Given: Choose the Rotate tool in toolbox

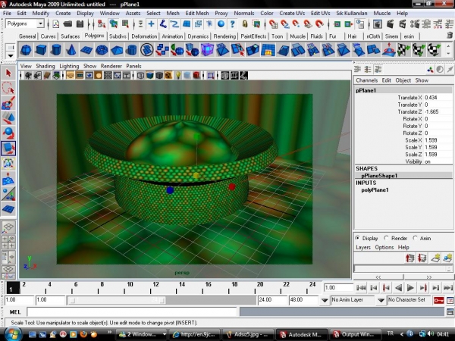Looking at the screenshot, I should pyautogui.click(x=8, y=133).
